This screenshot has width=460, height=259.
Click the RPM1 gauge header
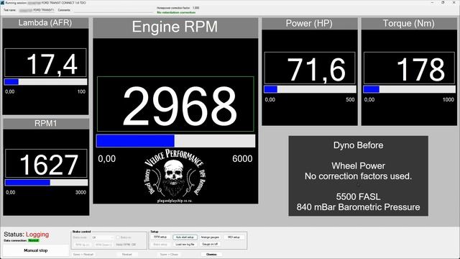[46, 124]
